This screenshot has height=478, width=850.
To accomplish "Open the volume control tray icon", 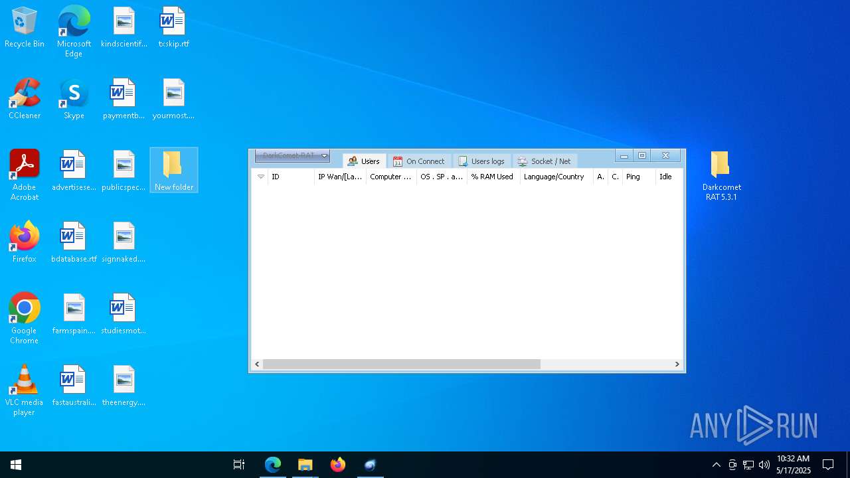I will click(x=764, y=465).
